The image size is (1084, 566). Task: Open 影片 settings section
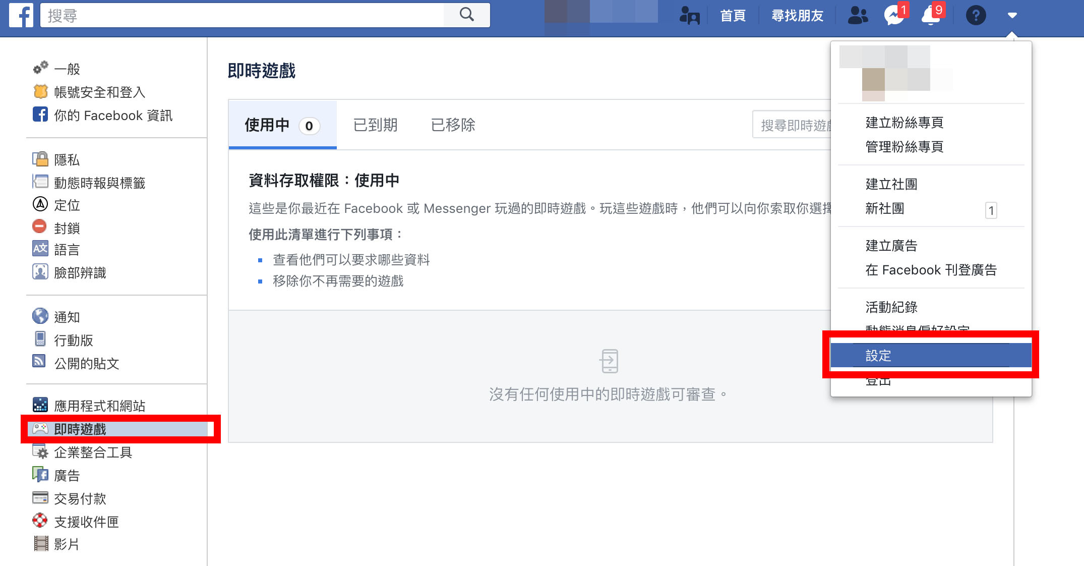pyautogui.click(x=67, y=544)
